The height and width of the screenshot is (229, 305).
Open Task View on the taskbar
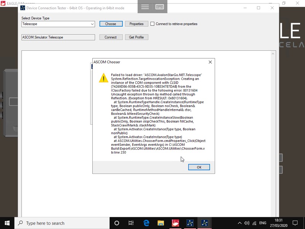131,223
